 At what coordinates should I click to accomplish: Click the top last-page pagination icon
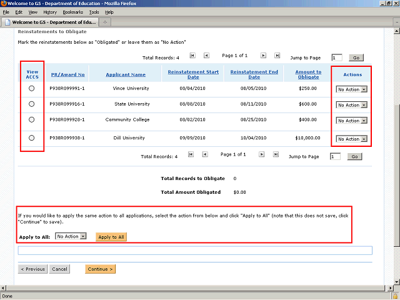pos(277,56)
